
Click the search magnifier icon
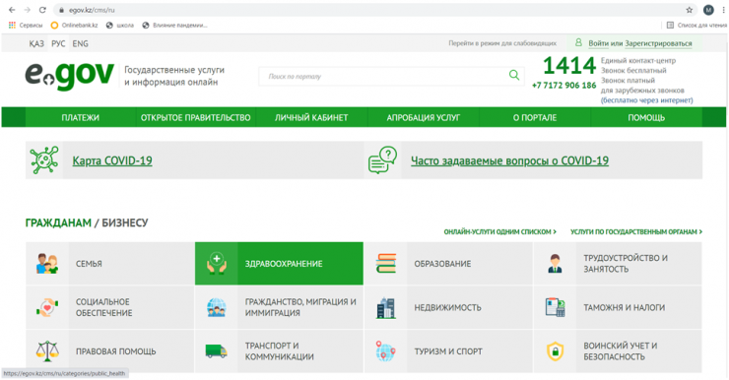coord(513,75)
